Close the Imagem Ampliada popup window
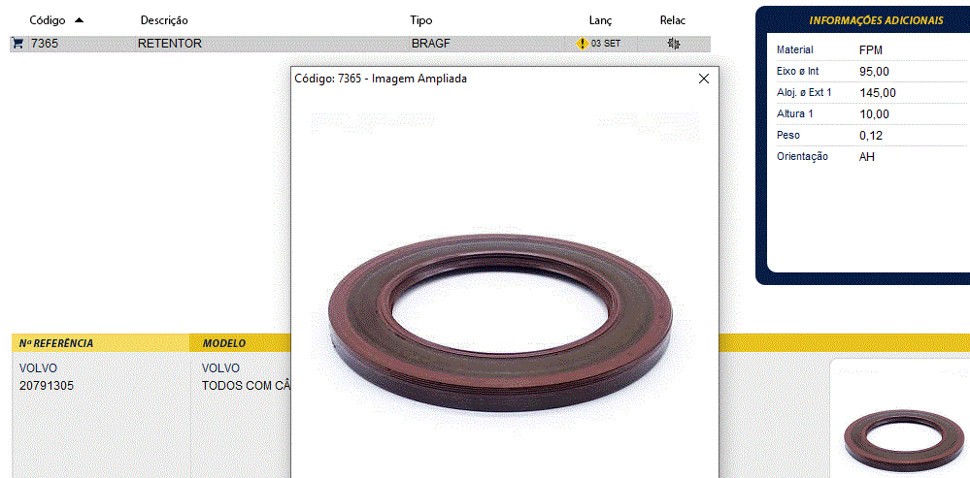970x478 pixels. click(x=704, y=79)
